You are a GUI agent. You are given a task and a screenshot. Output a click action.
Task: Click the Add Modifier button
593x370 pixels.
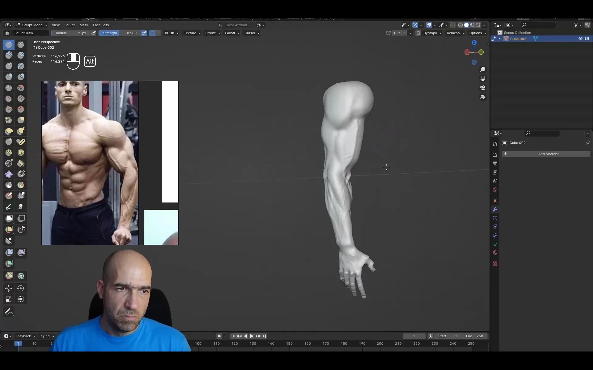tap(549, 154)
